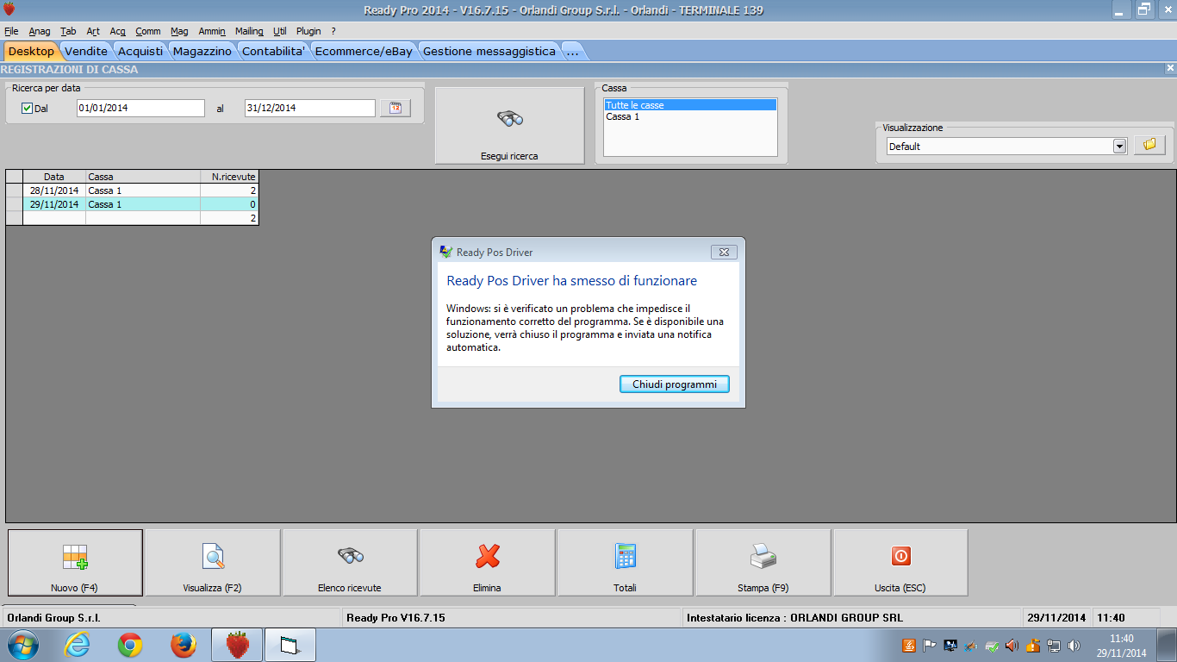This screenshot has width=1177, height=662.
Task: Select 'Cassa 1' in the Cassa filter list
Action: point(690,116)
